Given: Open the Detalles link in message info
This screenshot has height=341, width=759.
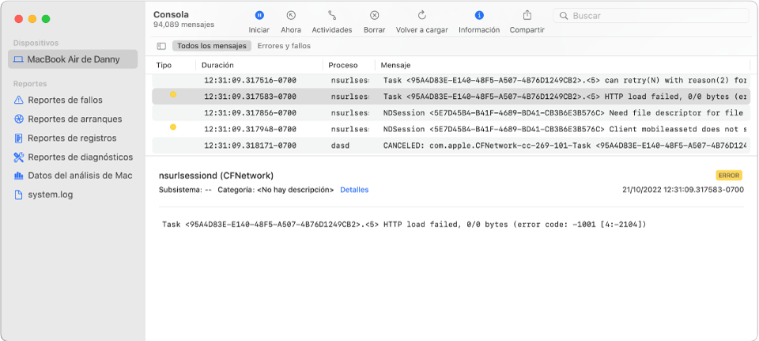Looking at the screenshot, I should (x=354, y=190).
